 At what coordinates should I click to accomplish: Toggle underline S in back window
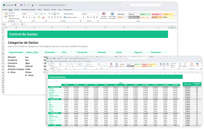[x=29, y=17]
